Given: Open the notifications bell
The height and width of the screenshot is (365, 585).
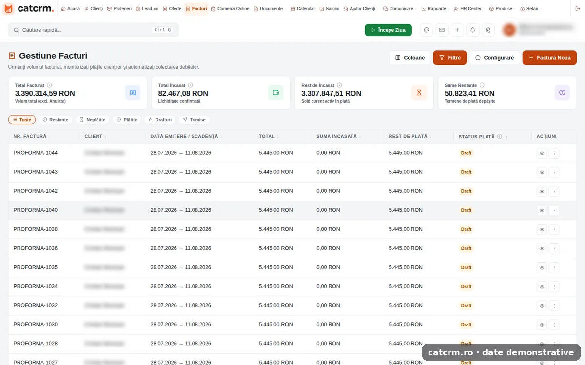Looking at the screenshot, I should (472, 30).
